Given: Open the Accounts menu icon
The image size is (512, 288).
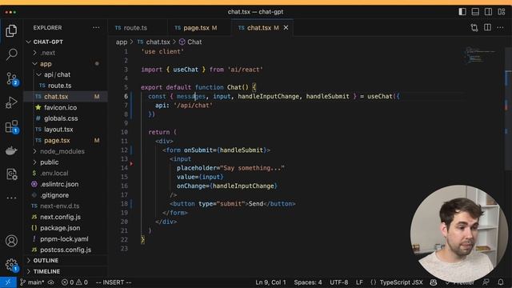Looking at the screenshot, I should 11,241.
